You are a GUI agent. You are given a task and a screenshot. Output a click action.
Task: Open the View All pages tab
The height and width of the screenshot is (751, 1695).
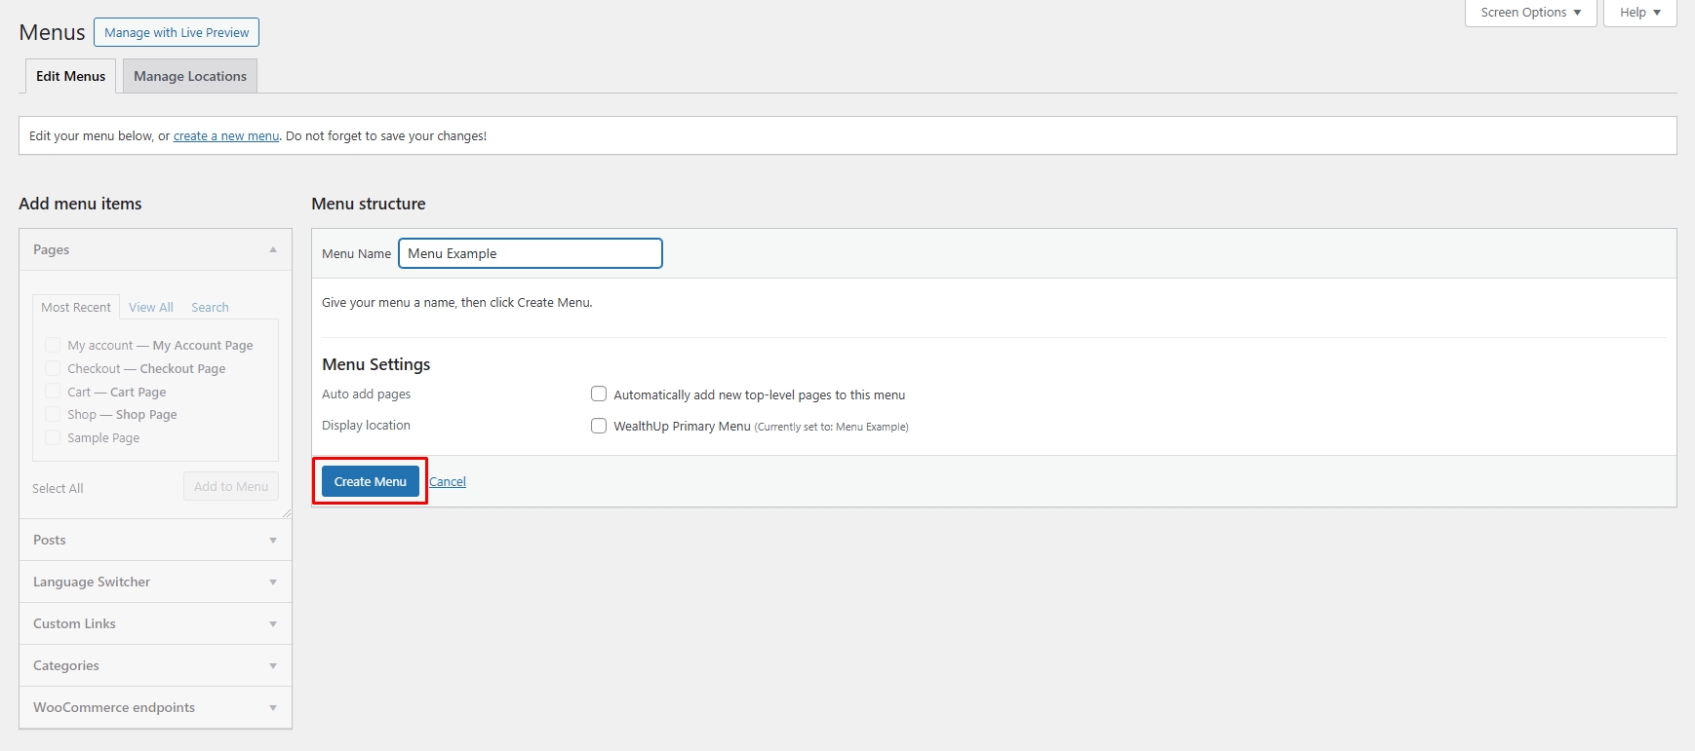151,307
